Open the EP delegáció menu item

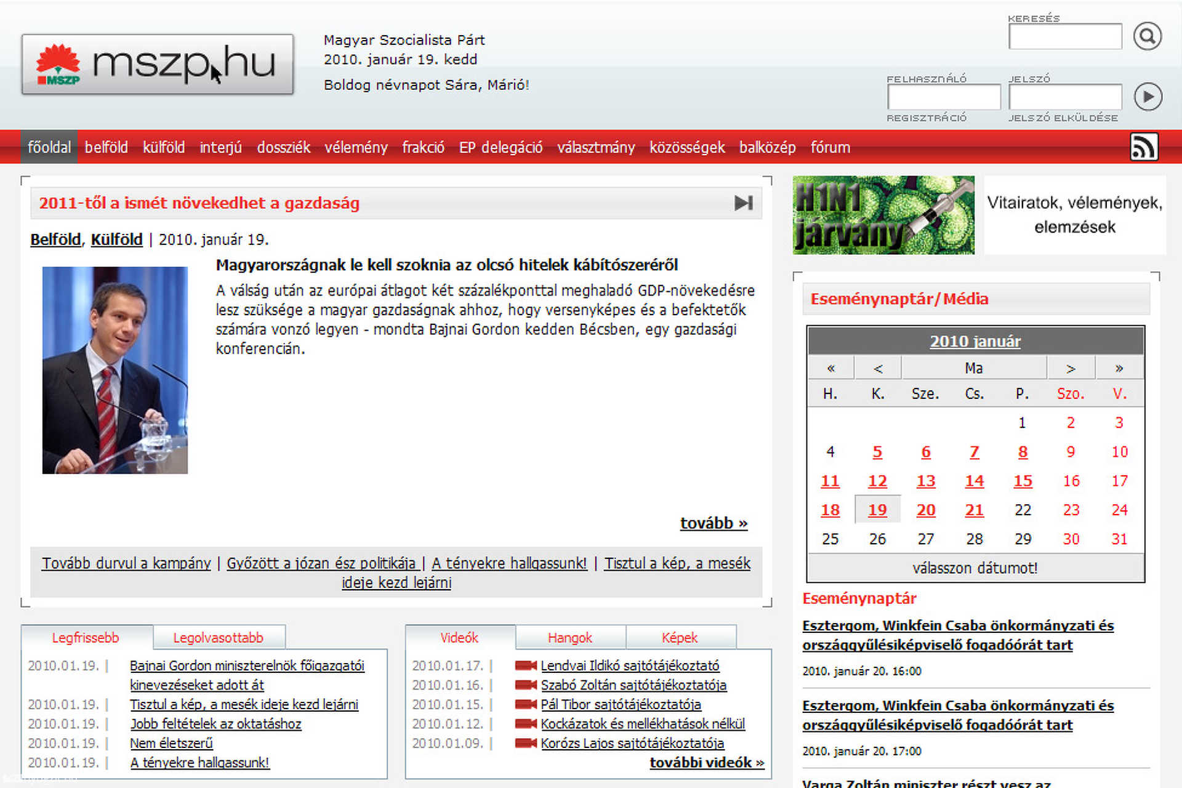click(x=501, y=147)
